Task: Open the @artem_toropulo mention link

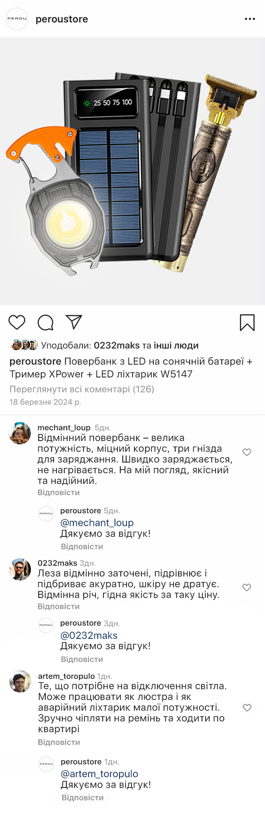Action: [99, 774]
